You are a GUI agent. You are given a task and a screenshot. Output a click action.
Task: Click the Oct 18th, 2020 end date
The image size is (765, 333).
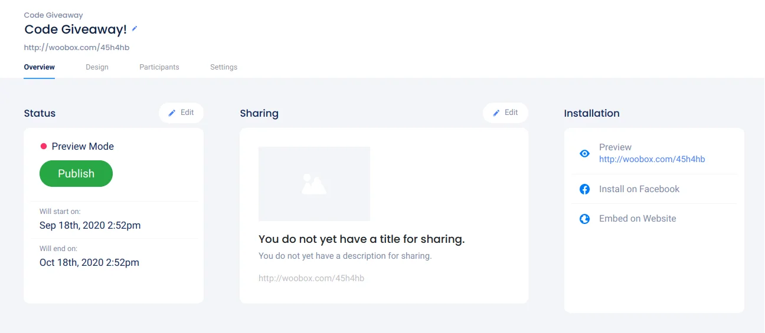89,262
